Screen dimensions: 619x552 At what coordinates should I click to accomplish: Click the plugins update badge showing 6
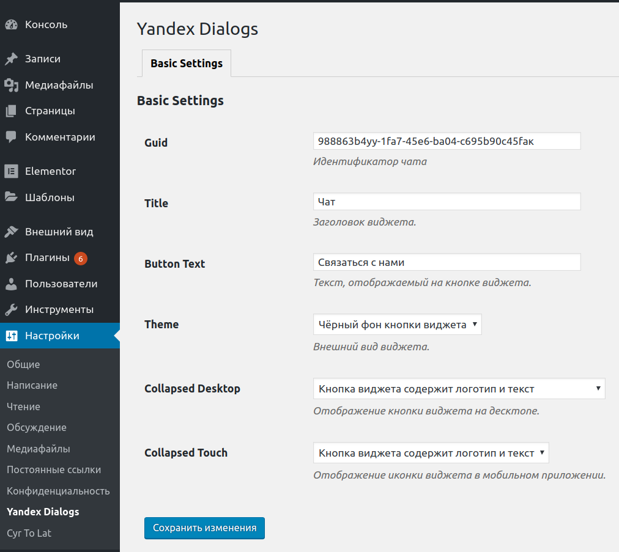point(81,259)
